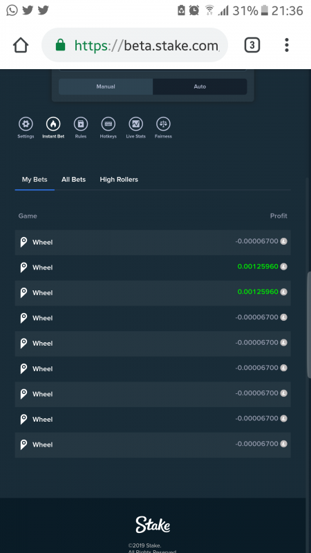
Task: Tap the green padlock security icon
Action: (x=61, y=45)
